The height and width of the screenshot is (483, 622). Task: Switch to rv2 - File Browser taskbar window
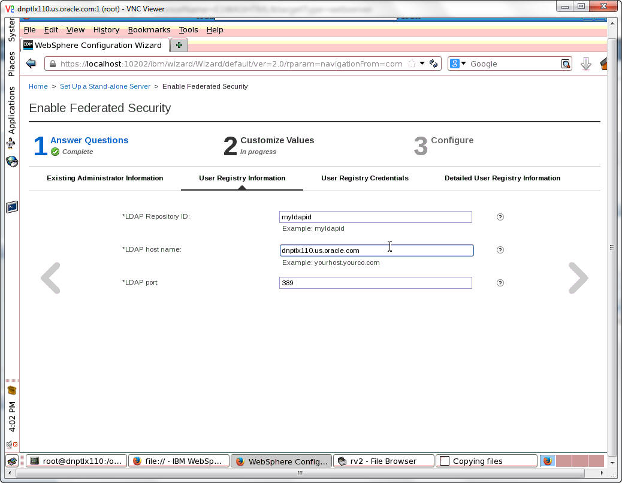point(384,461)
